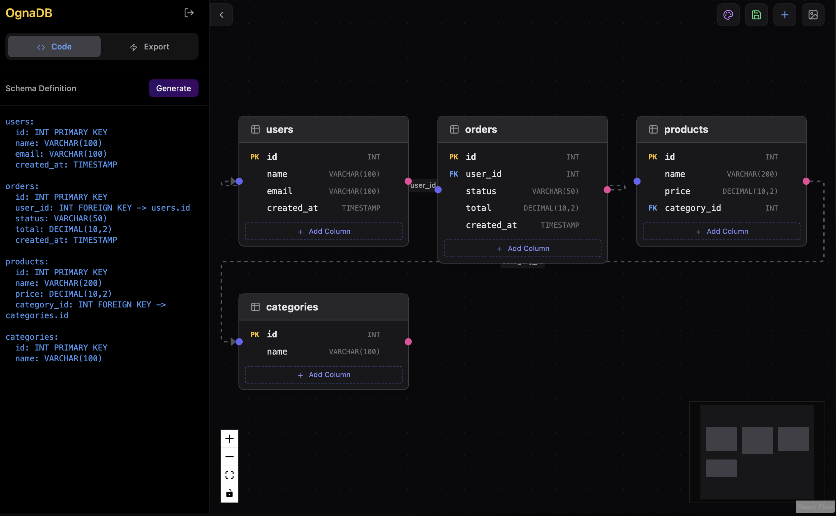
Task: Add Column to categories table
Action: tap(323, 375)
